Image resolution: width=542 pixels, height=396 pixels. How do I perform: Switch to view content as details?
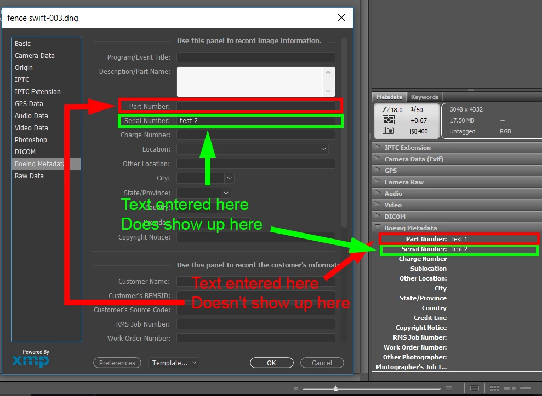coord(510,388)
